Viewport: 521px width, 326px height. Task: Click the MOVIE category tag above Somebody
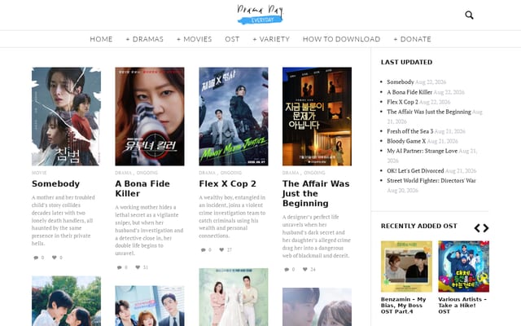pyautogui.click(x=39, y=173)
